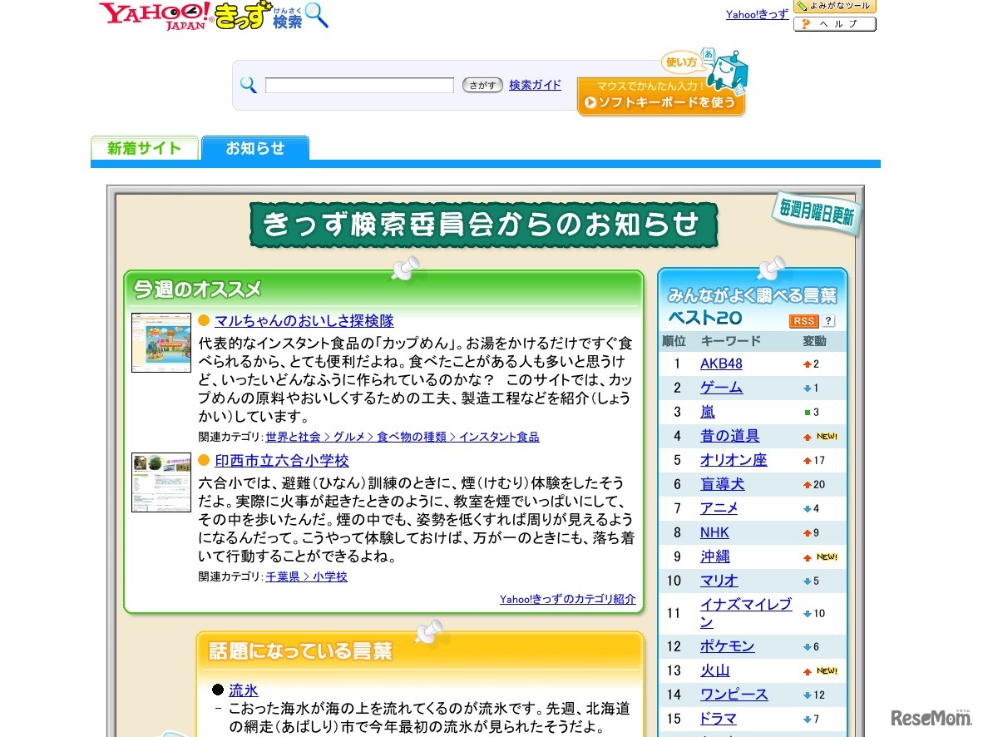983x737 pixels.
Task: Select the ゲーム keyword in rankings
Action: coord(720,388)
